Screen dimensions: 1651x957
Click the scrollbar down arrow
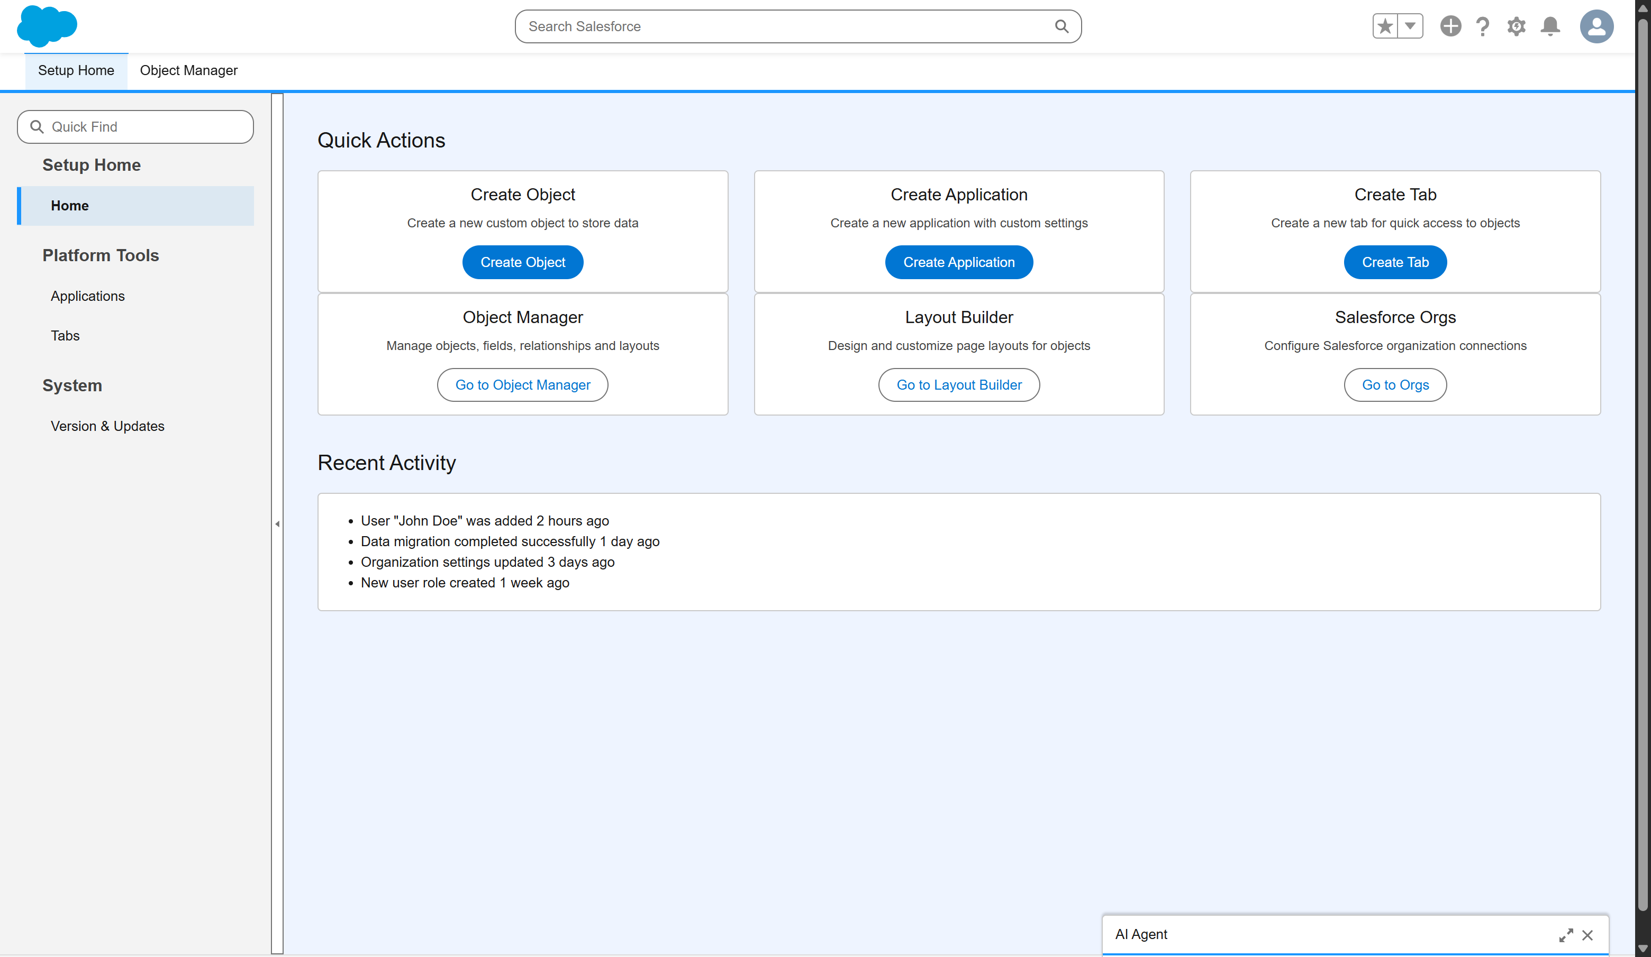1643,949
